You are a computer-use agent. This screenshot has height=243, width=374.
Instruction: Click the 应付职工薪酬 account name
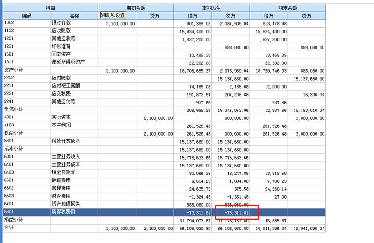click(65, 86)
